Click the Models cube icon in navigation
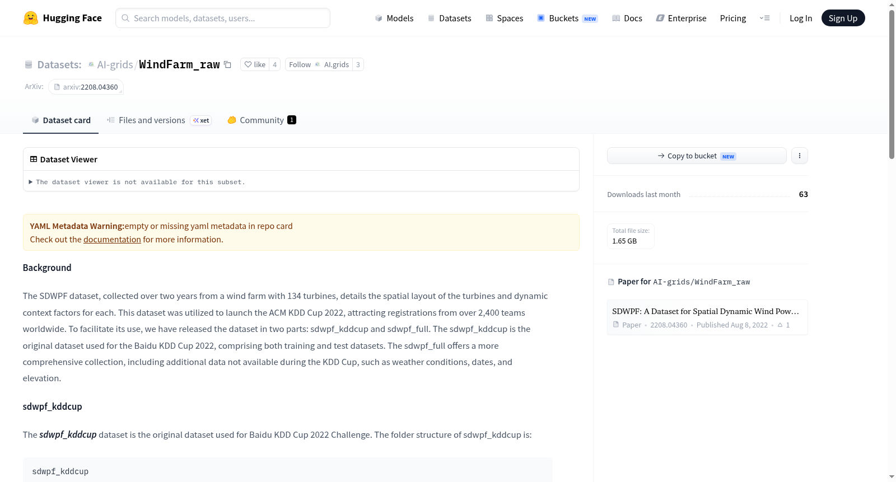This screenshot has width=896, height=482. [379, 18]
